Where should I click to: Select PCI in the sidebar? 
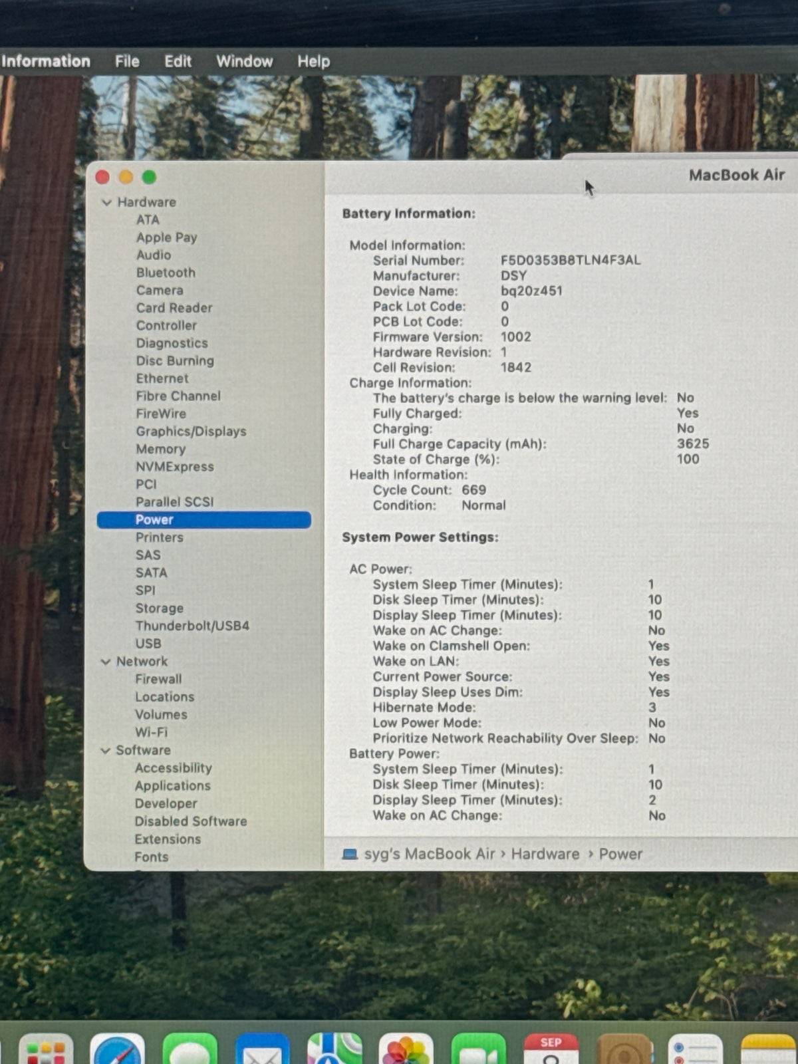pyautogui.click(x=146, y=484)
